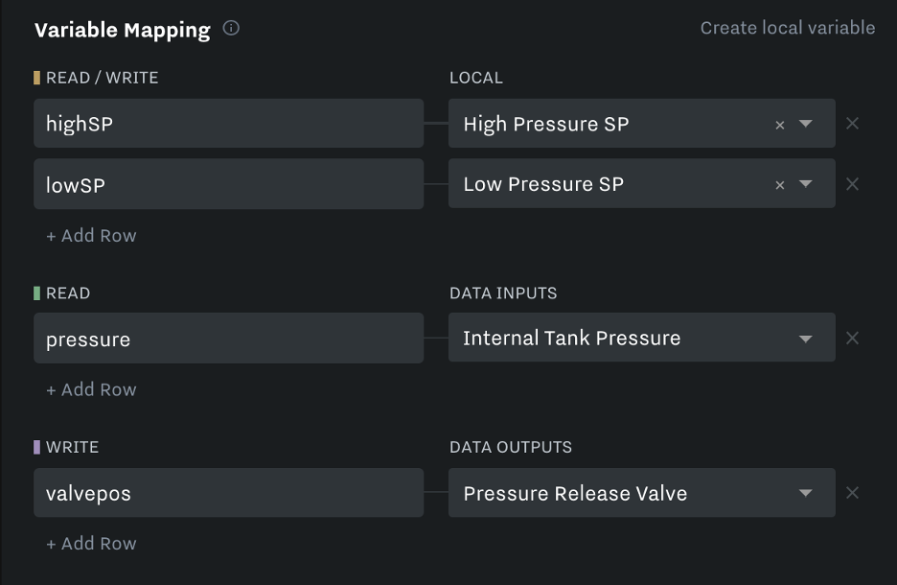Edit the highSP variable name field
The height and width of the screenshot is (585, 897).
pos(229,123)
